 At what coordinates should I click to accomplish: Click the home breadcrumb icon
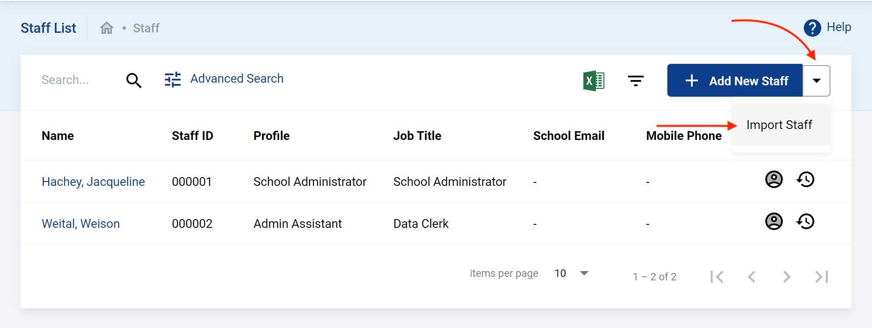pos(106,28)
